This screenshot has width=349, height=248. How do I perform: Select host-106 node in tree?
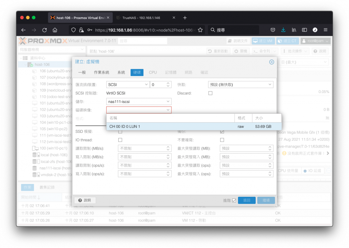tap(42, 64)
